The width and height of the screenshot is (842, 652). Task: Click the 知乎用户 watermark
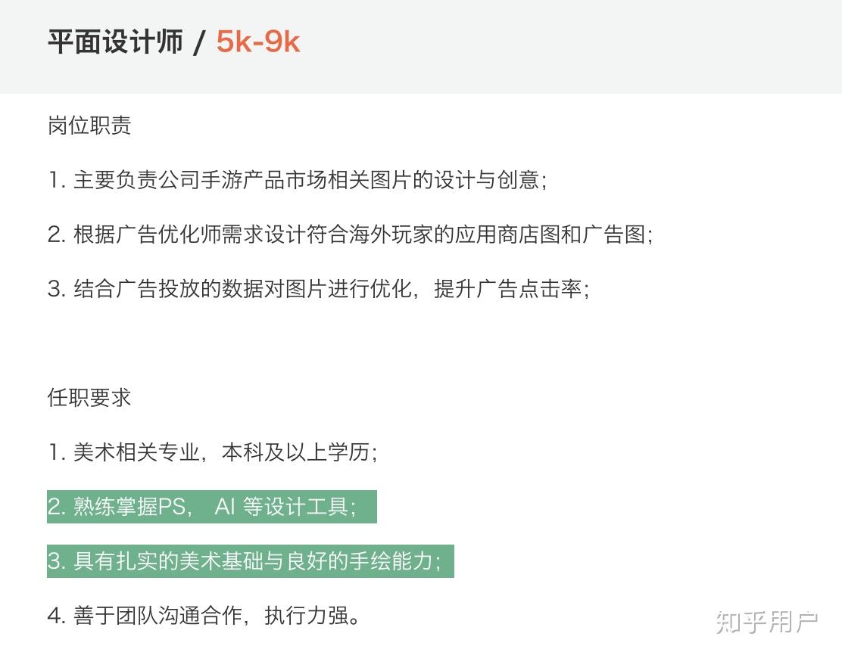(767, 623)
